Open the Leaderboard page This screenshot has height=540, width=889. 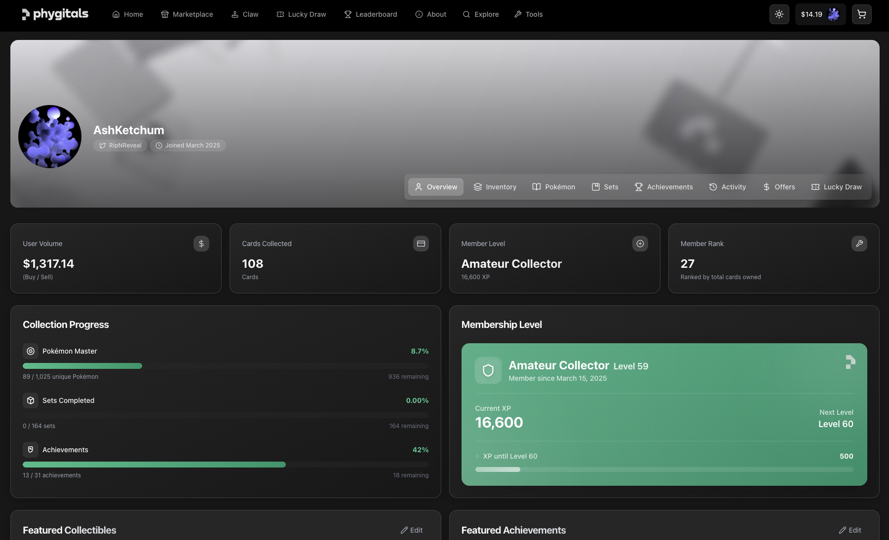point(371,14)
